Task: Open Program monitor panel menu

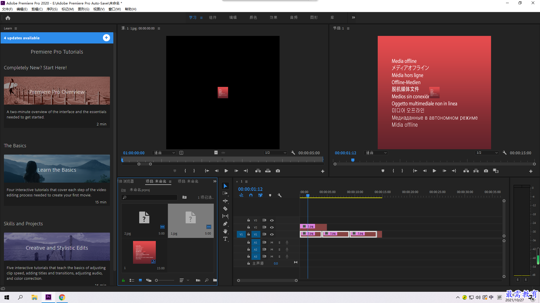Action: (348, 28)
